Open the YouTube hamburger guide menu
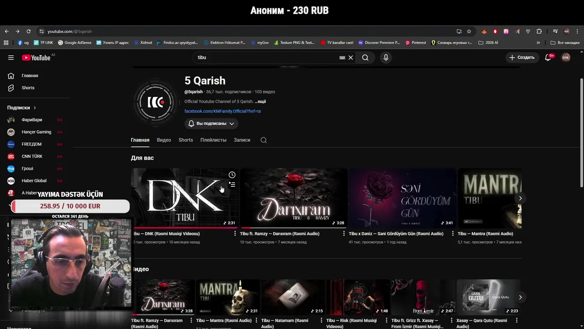 [x=11, y=58]
